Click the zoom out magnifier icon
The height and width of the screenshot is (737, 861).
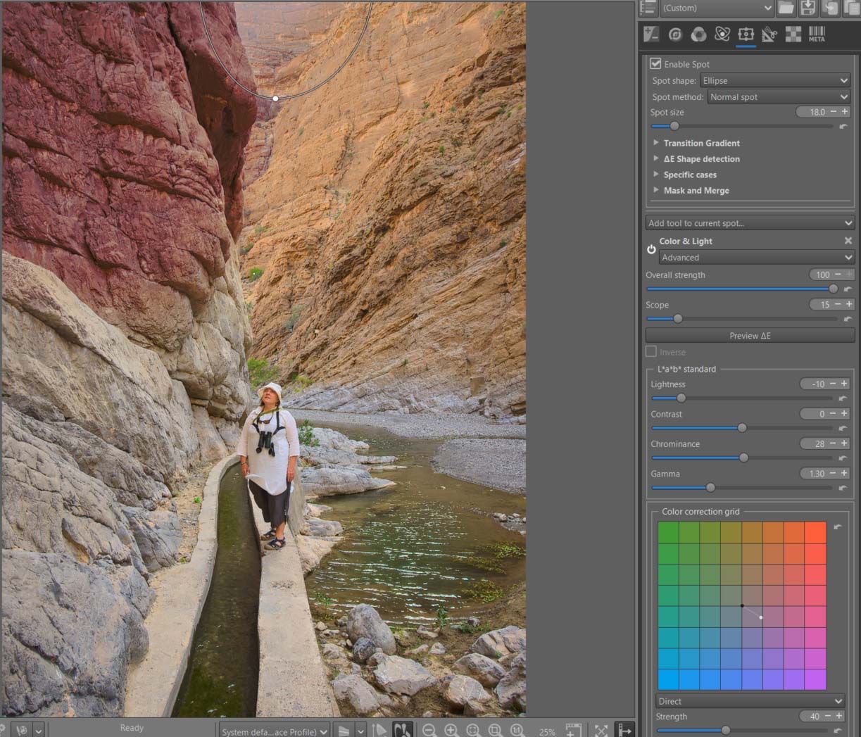429,731
